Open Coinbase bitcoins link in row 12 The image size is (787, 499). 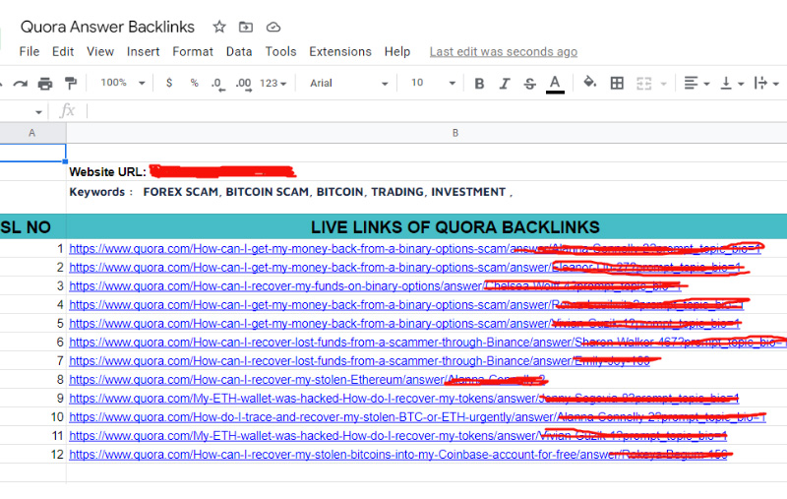pyautogui.click(x=398, y=455)
